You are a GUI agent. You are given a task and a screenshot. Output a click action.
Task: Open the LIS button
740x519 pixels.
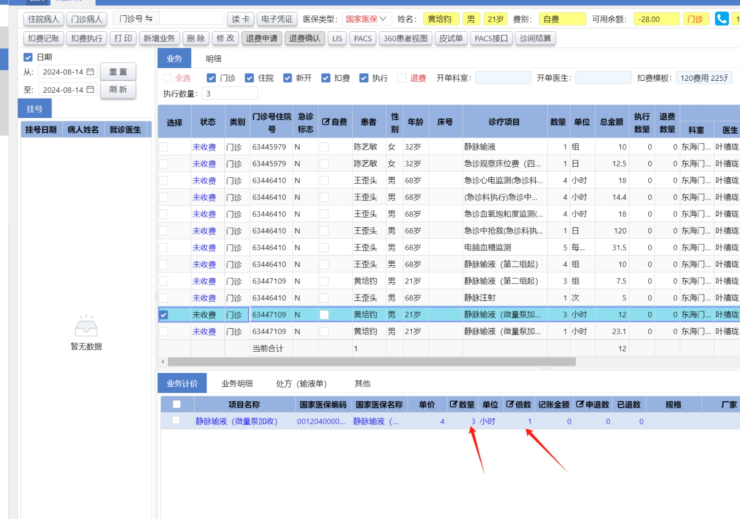[x=337, y=38]
